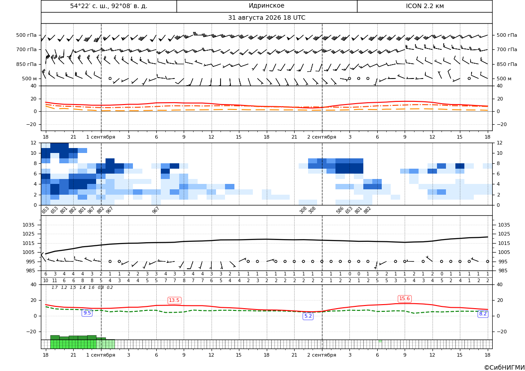Image resolution: width=525 pixels, height=371 pixels.
Task: Click the 13.5 temperature maximum label
Action: [174, 301]
